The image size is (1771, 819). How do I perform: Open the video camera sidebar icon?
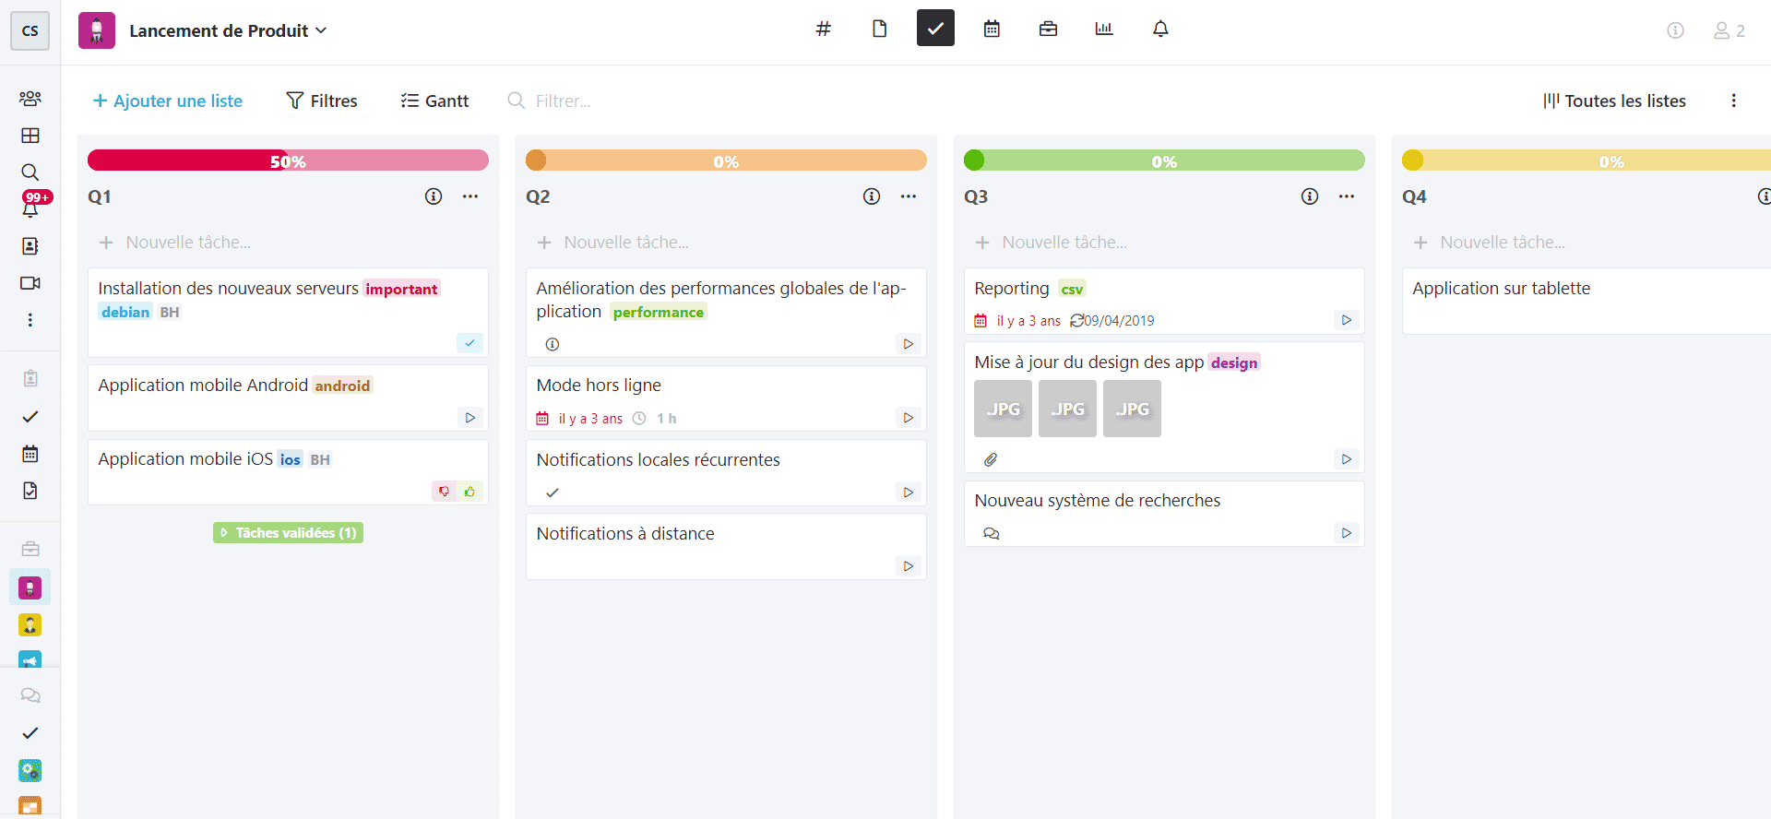point(30,283)
